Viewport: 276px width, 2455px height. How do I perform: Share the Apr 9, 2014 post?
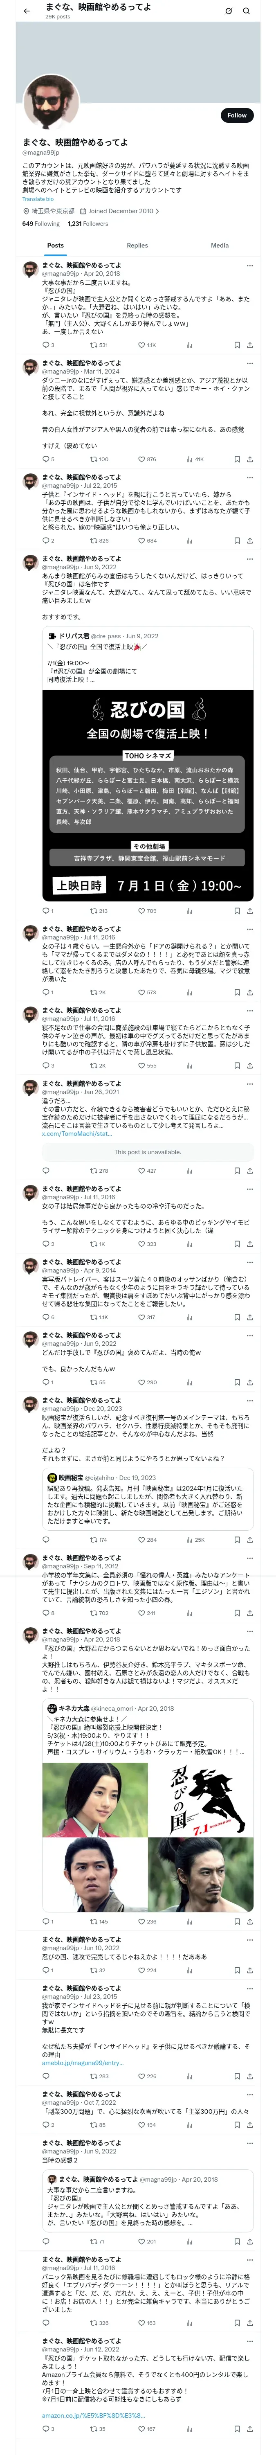249,1317
